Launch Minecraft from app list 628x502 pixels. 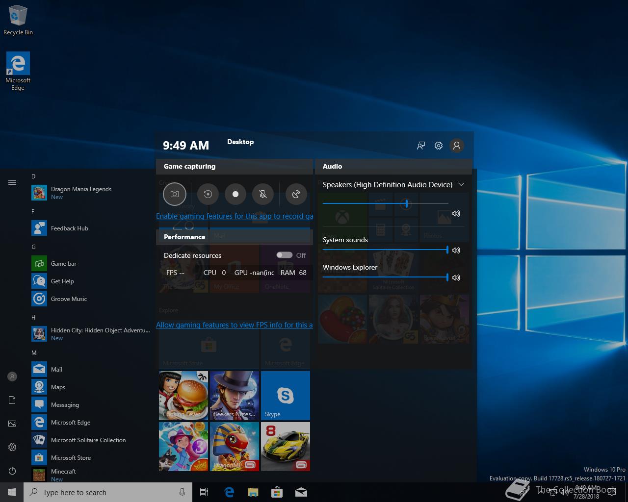click(91, 475)
